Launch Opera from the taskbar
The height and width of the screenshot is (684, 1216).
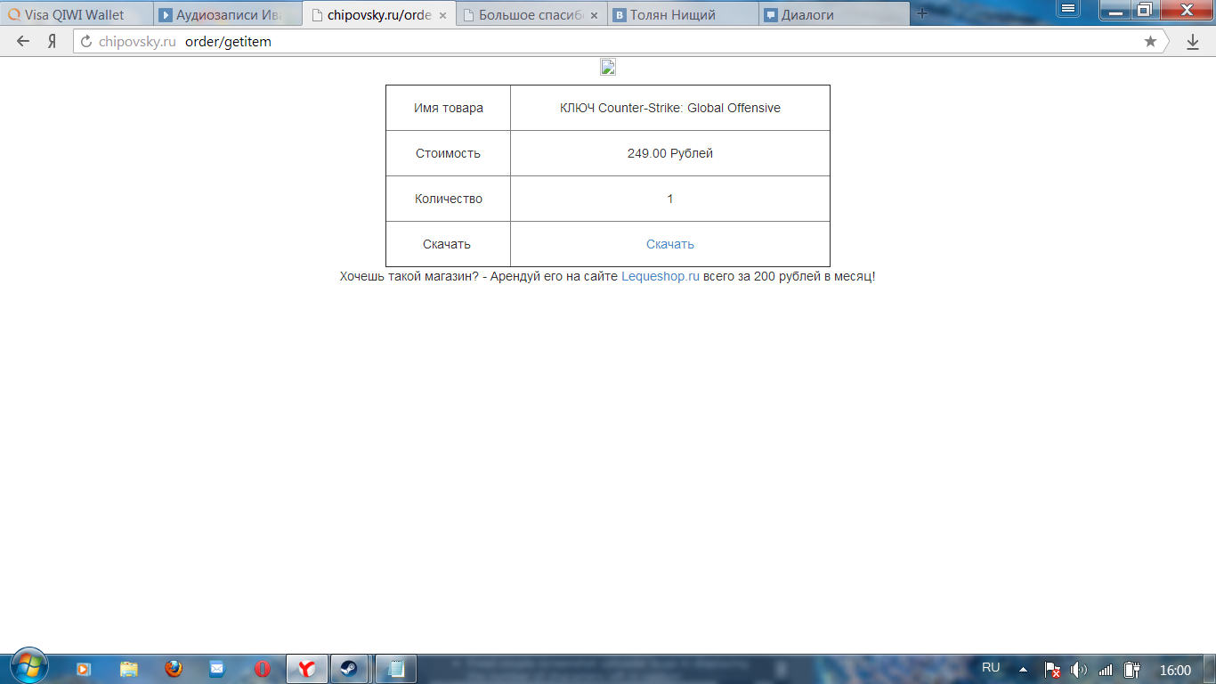pos(262,669)
